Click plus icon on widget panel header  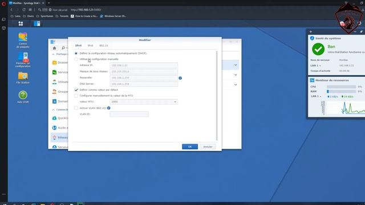[x=311, y=32]
